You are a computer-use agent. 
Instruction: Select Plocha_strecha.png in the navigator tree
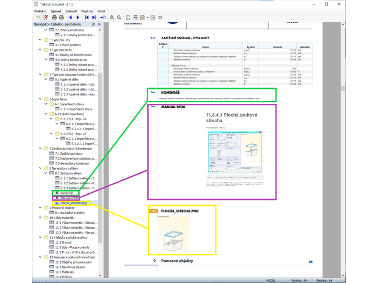[73, 203]
